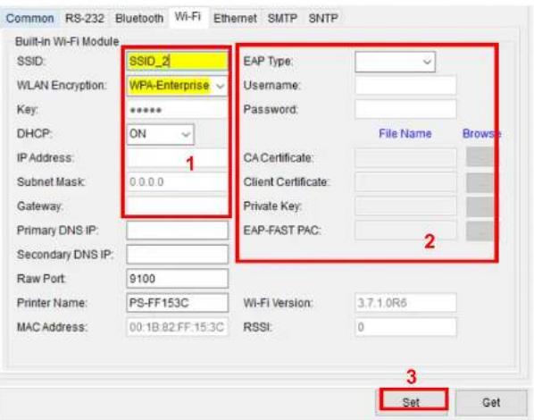
Task: Click the Private Key file field
Action: tap(405, 206)
